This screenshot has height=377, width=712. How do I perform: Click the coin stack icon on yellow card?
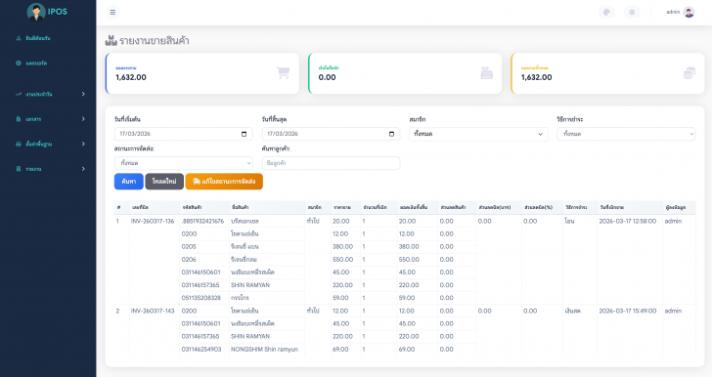(x=690, y=72)
